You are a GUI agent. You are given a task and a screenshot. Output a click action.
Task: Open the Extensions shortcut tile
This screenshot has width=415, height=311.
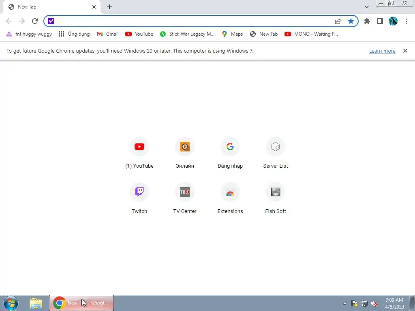(x=230, y=198)
